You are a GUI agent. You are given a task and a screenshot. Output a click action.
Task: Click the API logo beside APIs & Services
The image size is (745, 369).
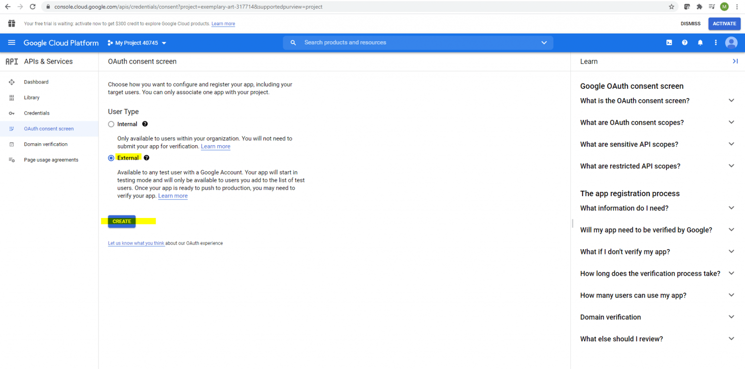pos(12,62)
